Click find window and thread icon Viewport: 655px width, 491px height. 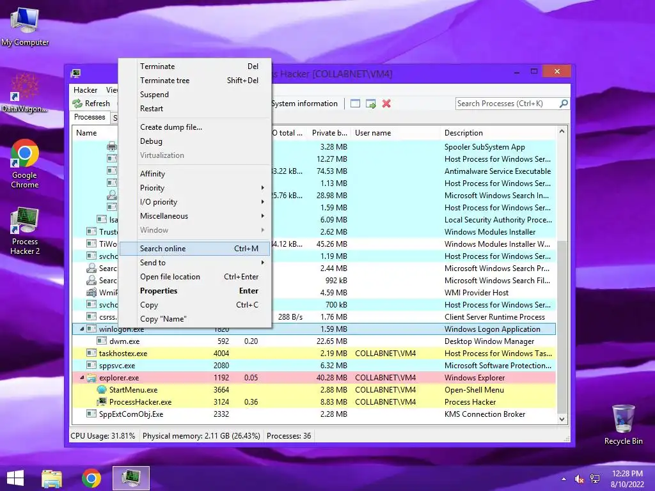370,104
